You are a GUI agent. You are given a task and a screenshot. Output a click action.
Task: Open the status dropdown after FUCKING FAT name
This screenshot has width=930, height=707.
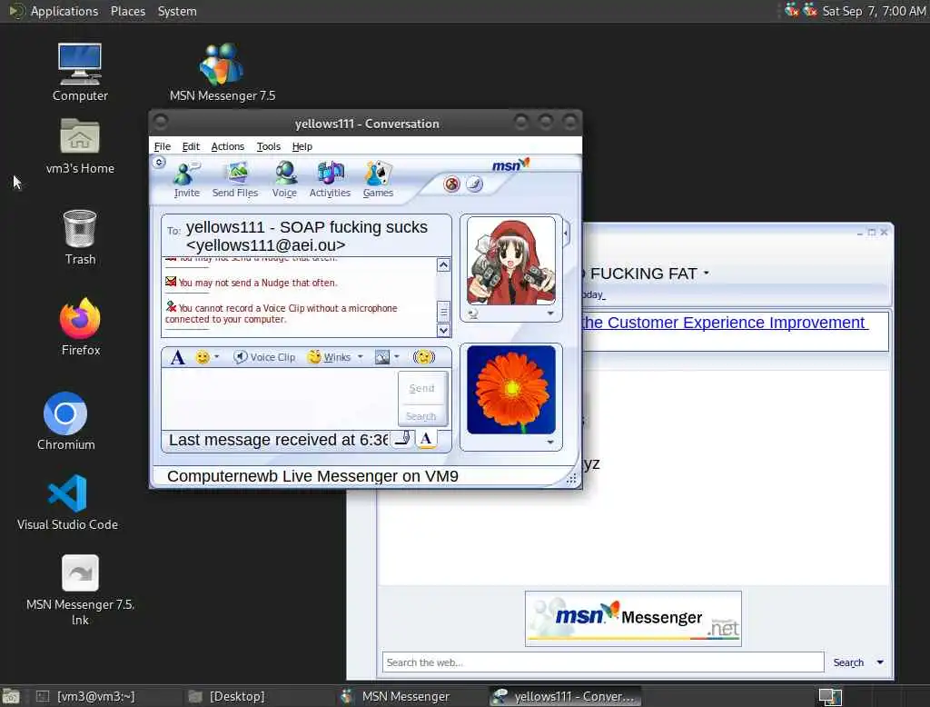707,273
